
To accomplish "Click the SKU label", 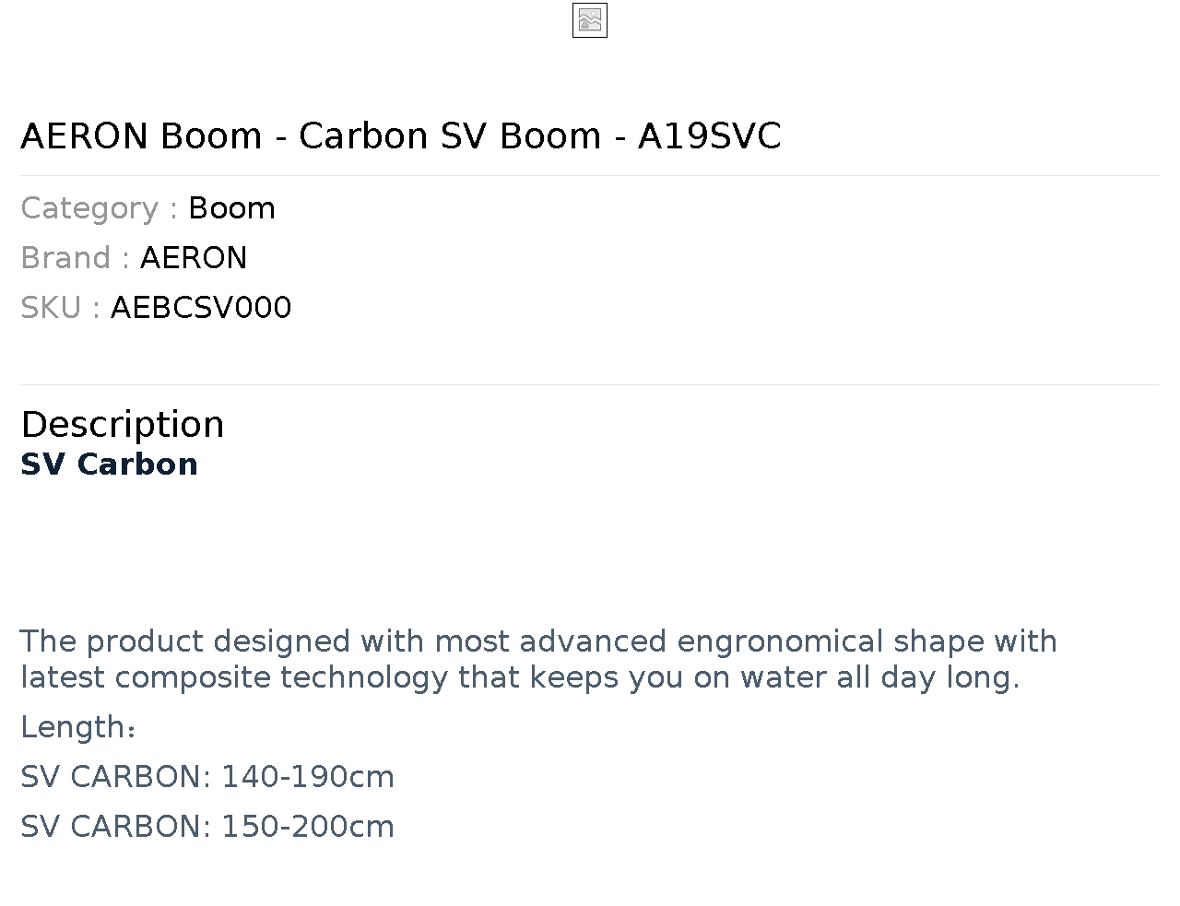I will pyautogui.click(x=60, y=308).
